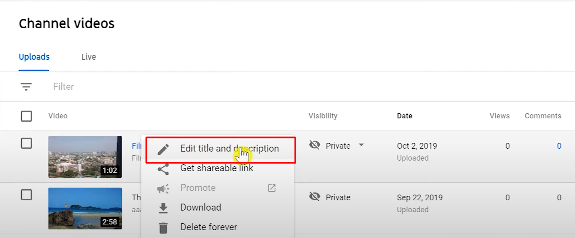Click the megaphone Promote icon

tap(163, 188)
